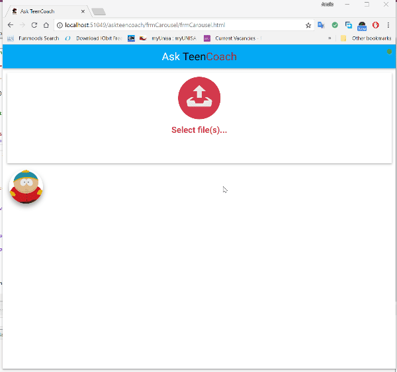Viewport: 397px width, 372px height.
Task: Select the Ask TeenCoach browser tab
Action: coord(48,11)
